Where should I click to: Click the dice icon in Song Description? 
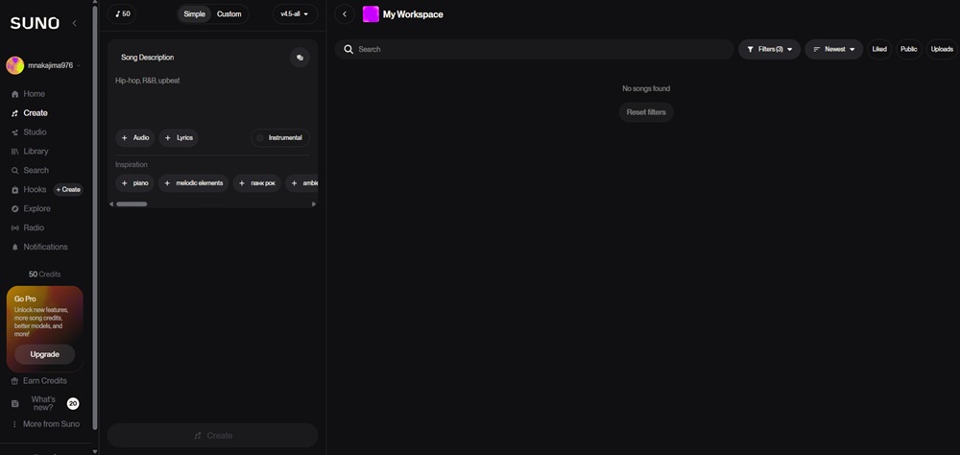coord(300,58)
